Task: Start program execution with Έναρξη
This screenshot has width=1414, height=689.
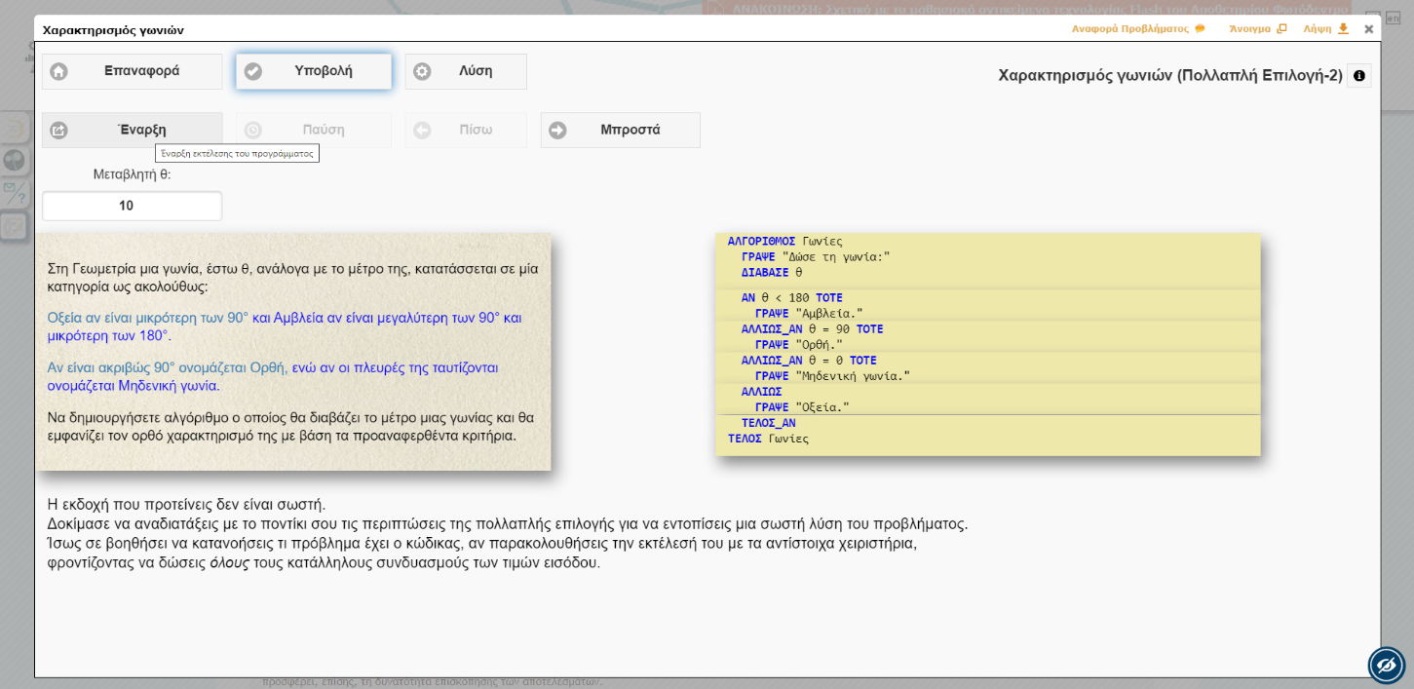Action: pyautogui.click(x=132, y=130)
